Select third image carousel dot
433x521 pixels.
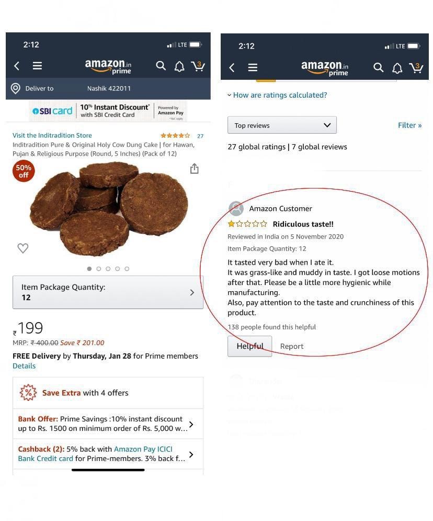tap(108, 269)
